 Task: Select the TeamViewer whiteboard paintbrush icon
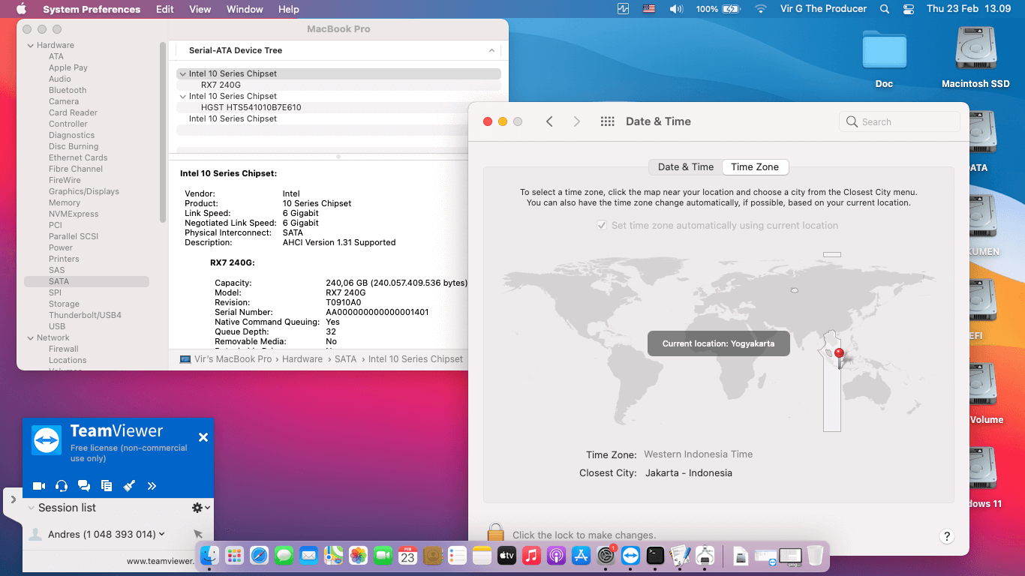(128, 485)
